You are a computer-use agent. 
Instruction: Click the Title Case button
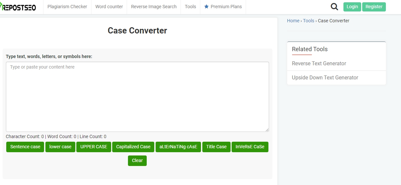216,147
